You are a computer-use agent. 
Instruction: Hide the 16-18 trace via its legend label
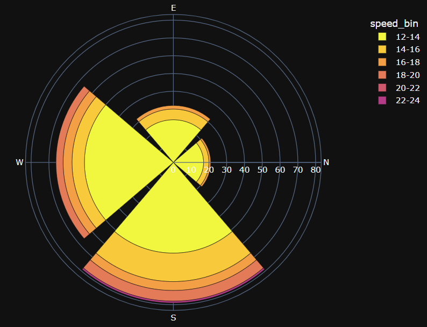(408, 62)
